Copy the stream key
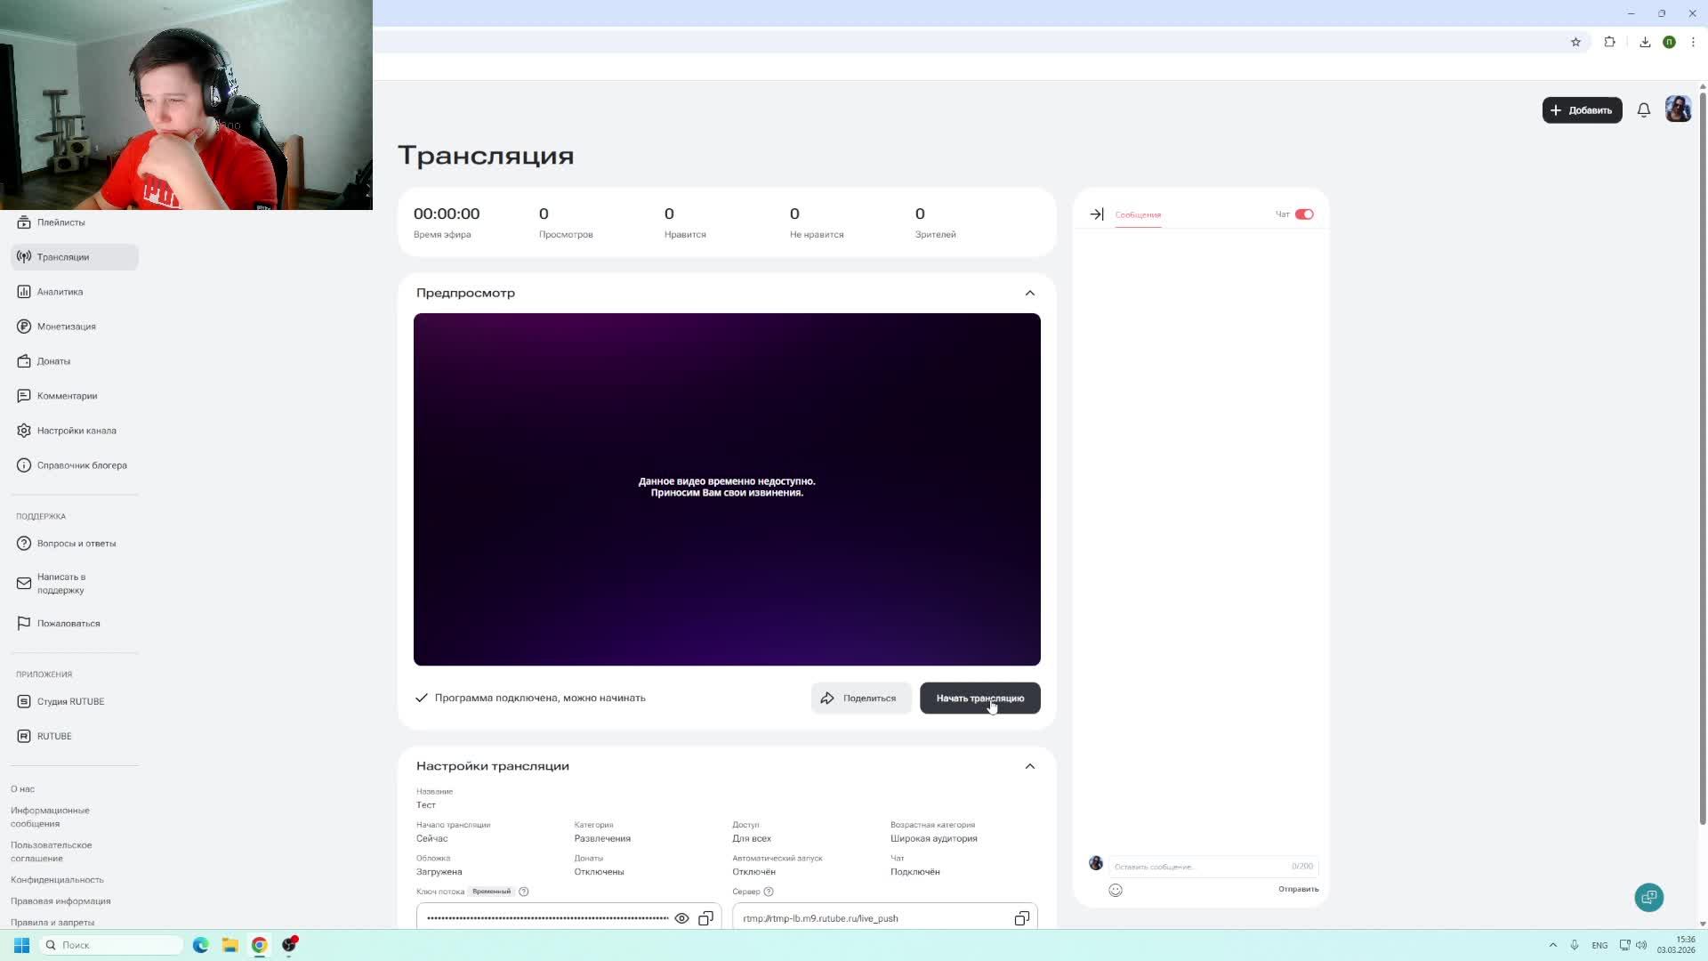1708x961 pixels. (x=705, y=918)
